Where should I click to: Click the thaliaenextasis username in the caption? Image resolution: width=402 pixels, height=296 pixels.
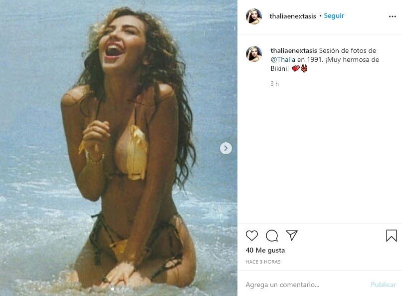pyautogui.click(x=293, y=51)
